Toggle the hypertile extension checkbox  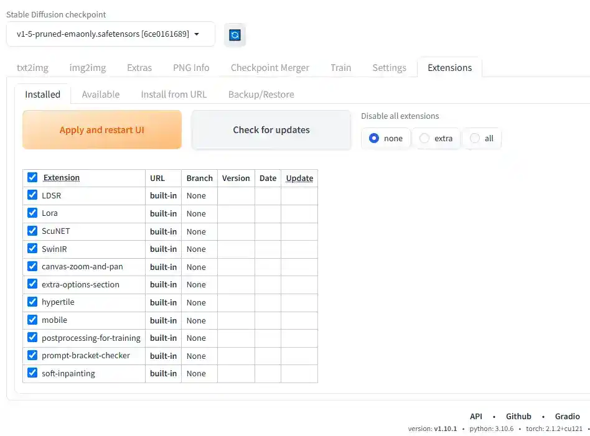pos(32,302)
